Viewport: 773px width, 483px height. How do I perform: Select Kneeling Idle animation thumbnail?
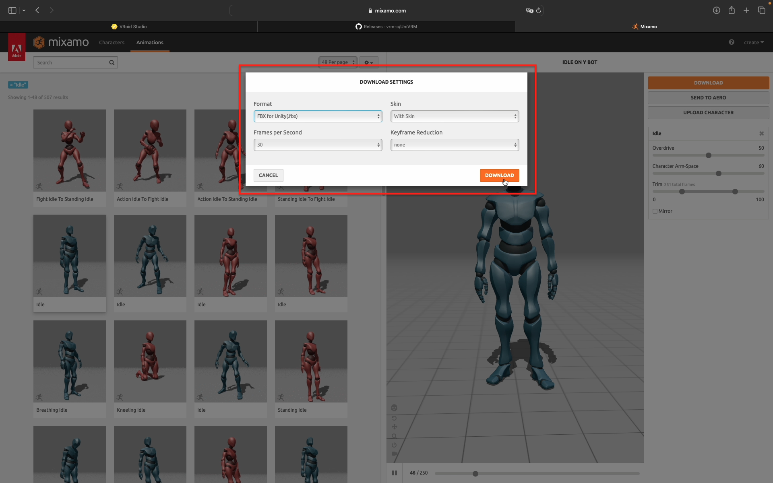150,361
